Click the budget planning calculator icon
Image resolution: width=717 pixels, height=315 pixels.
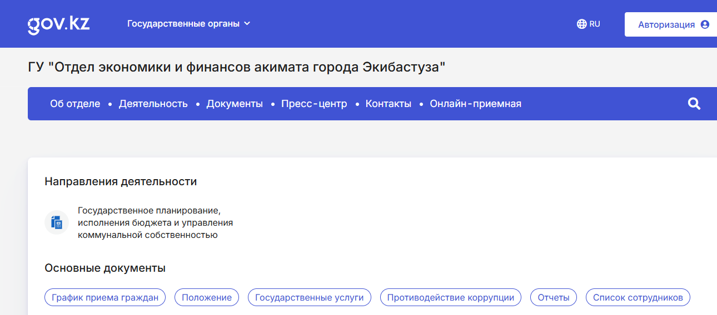click(57, 222)
